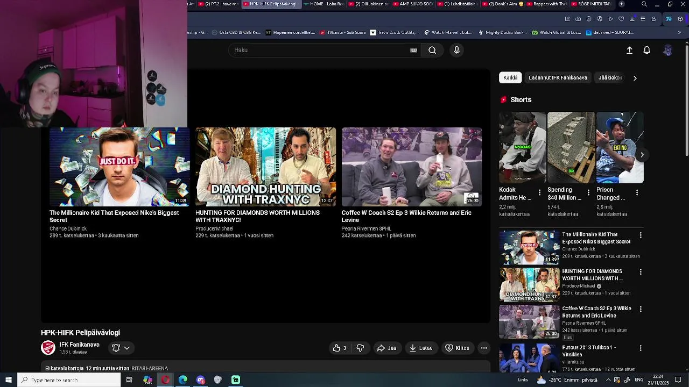Select Ladannut IFK Fanikanava filter chip
Image resolution: width=689 pixels, height=387 pixels.
point(558,77)
